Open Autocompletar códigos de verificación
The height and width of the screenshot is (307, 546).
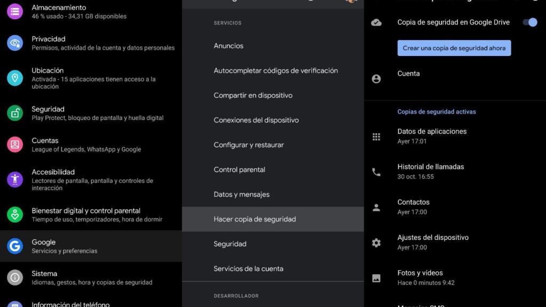coord(276,70)
